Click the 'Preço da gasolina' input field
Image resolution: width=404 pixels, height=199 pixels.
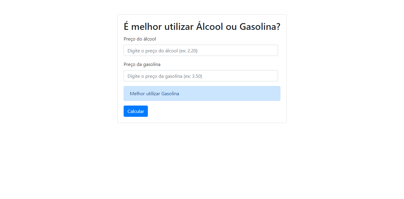(x=201, y=76)
